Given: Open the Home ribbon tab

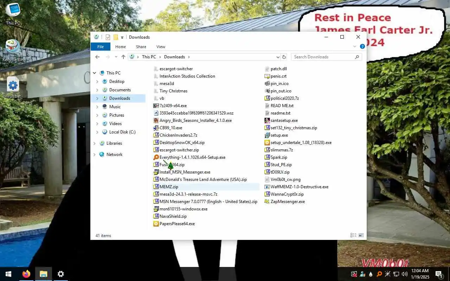Looking at the screenshot, I should (121, 47).
